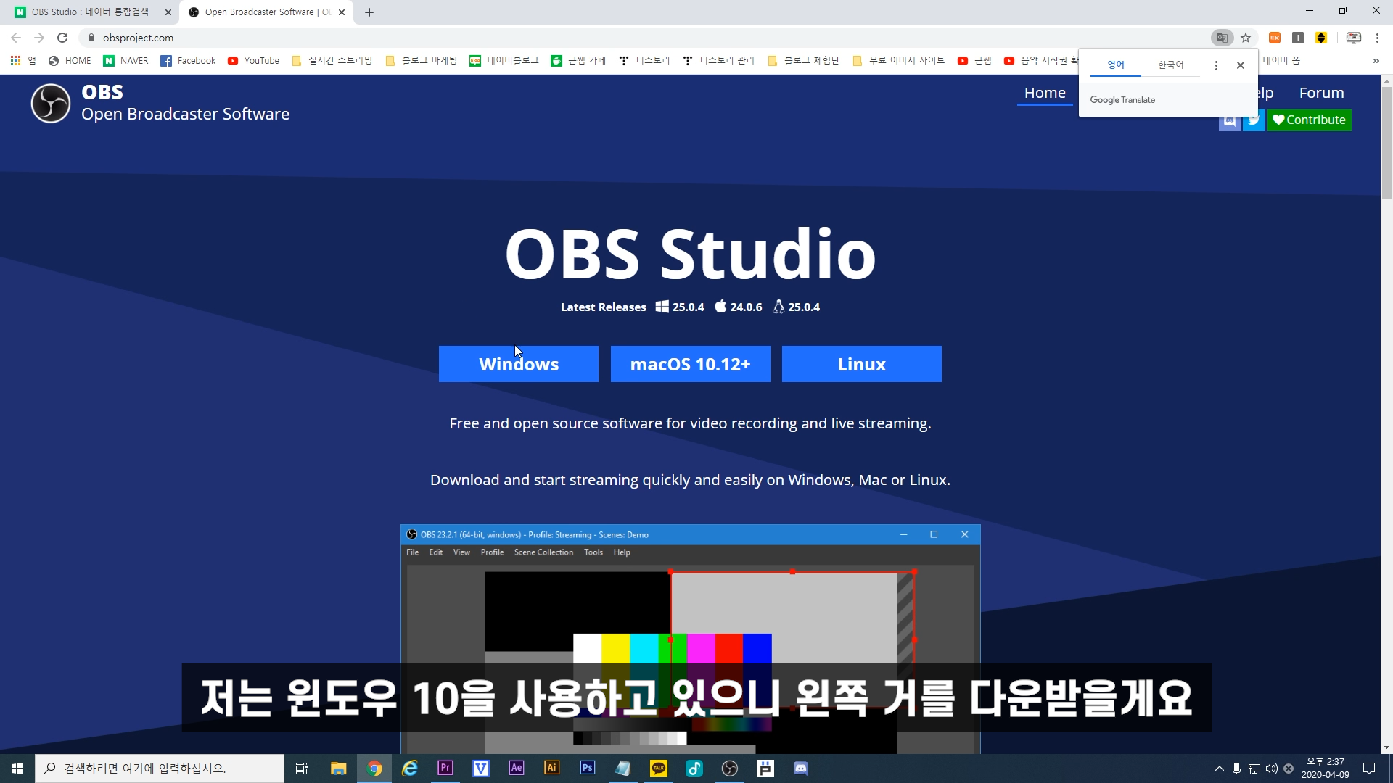The image size is (1393, 783).
Task: Open the Twitter icon link on OBS site
Action: point(1253,120)
